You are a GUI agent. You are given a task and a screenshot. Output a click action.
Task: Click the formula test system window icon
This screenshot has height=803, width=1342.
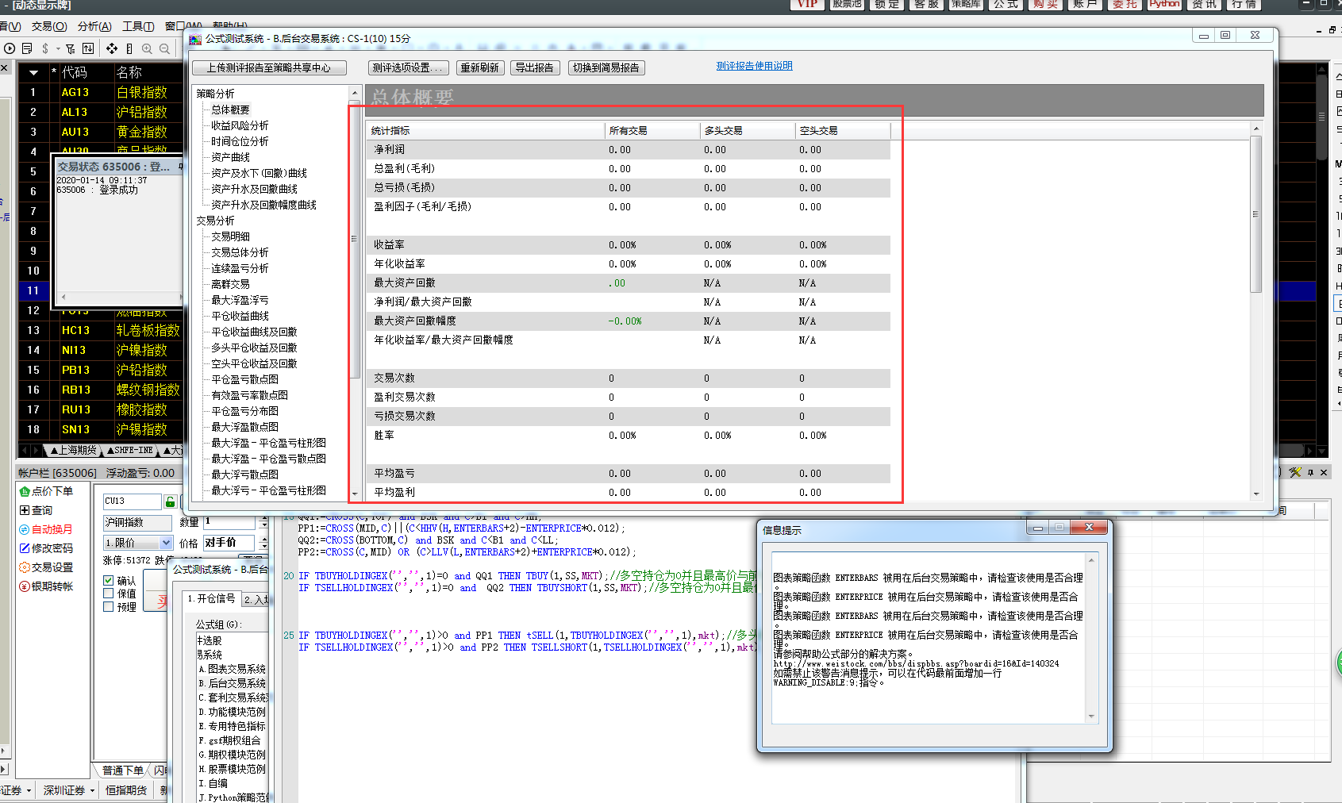pyautogui.click(x=195, y=39)
